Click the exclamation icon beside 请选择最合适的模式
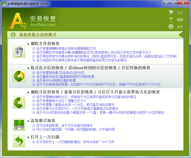 click(13, 35)
